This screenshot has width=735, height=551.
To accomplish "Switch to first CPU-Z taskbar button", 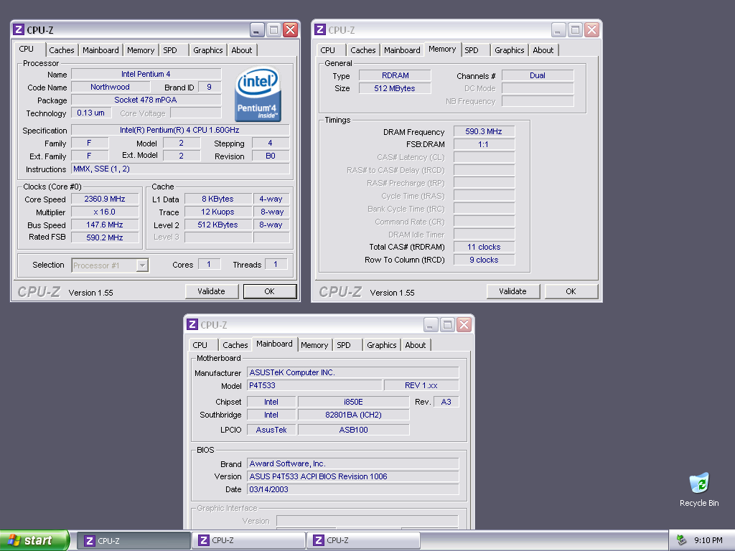I will (133, 541).
